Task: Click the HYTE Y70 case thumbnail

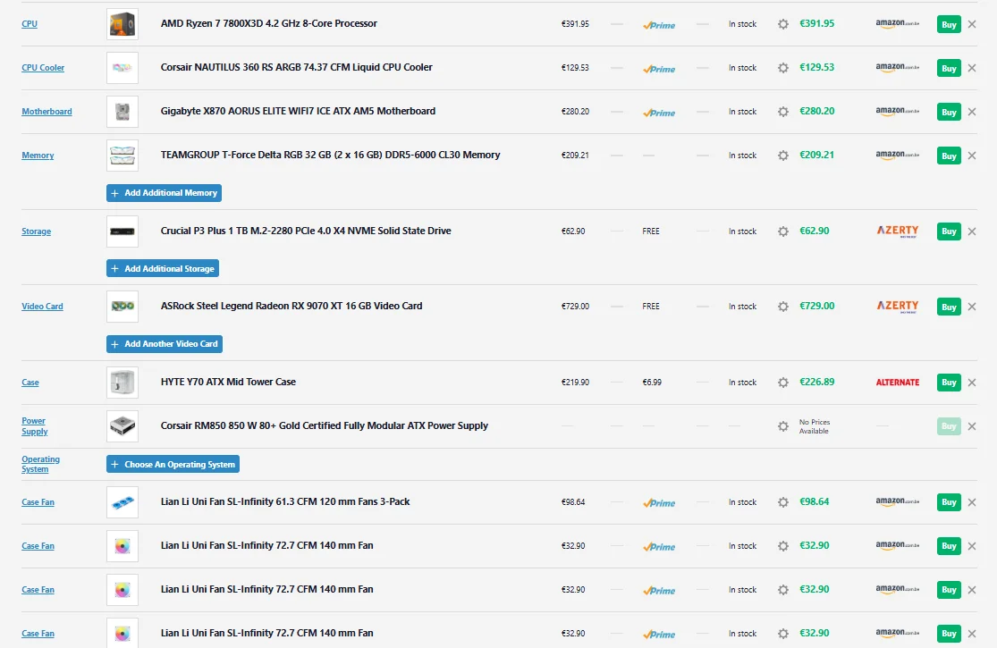Action: 123,383
